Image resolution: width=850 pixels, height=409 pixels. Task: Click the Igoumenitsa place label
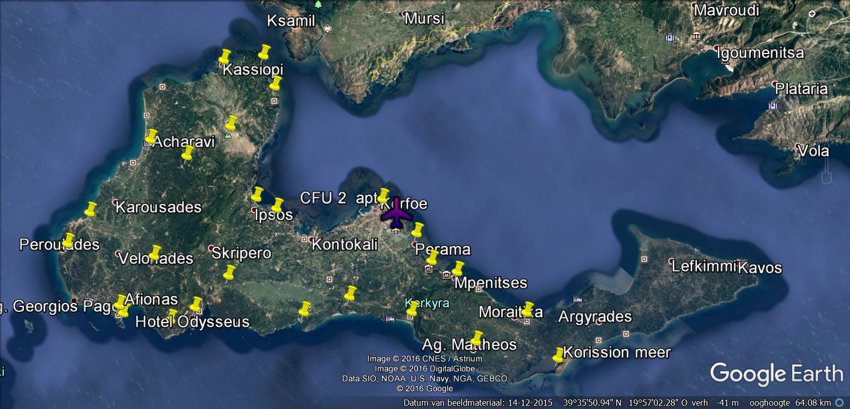pos(760,53)
